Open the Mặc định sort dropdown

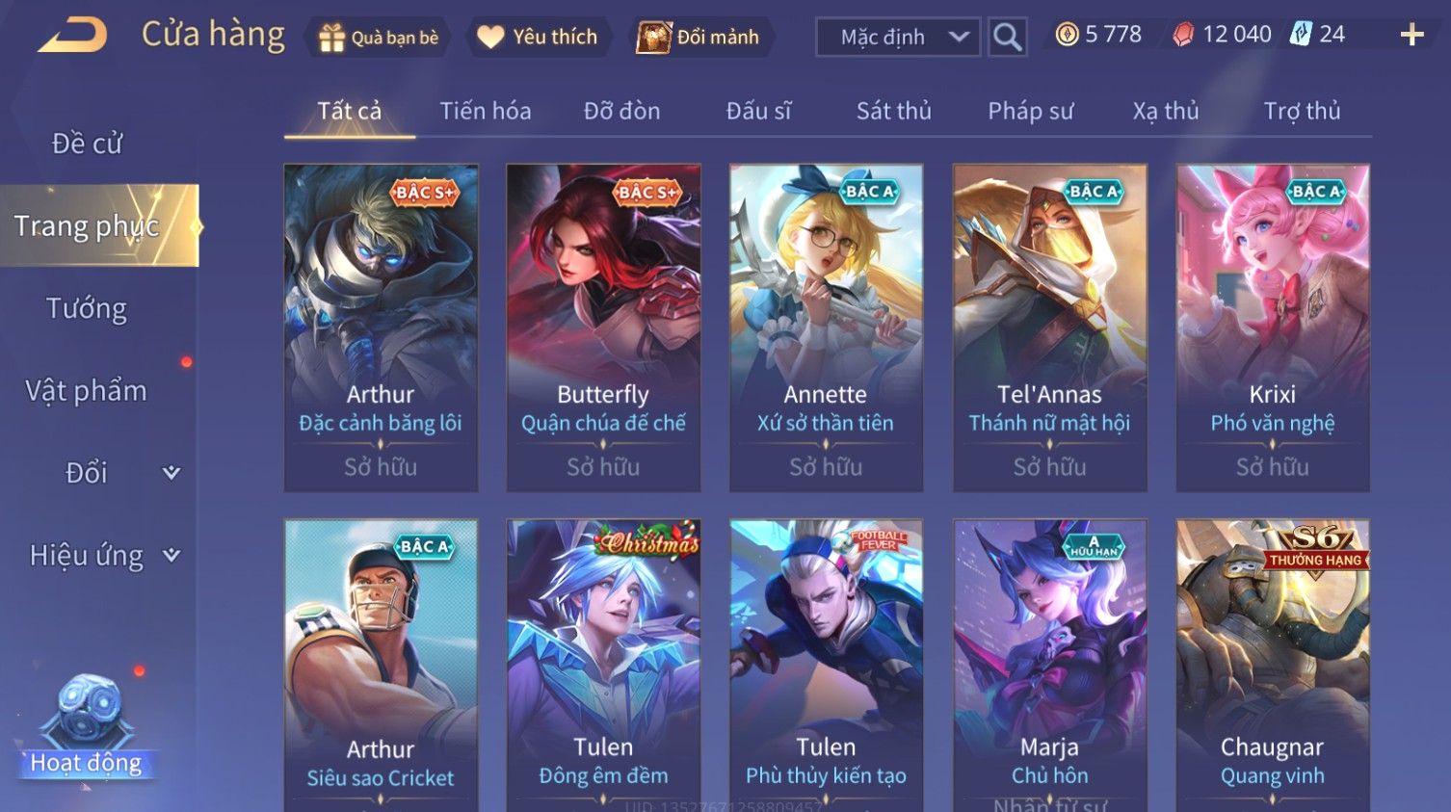[898, 38]
